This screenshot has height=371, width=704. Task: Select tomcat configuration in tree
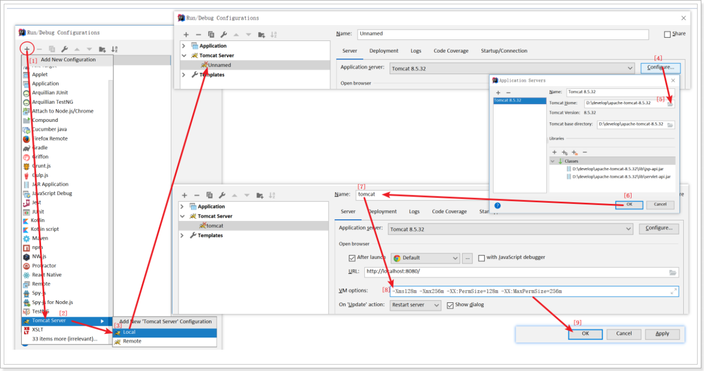253,226
